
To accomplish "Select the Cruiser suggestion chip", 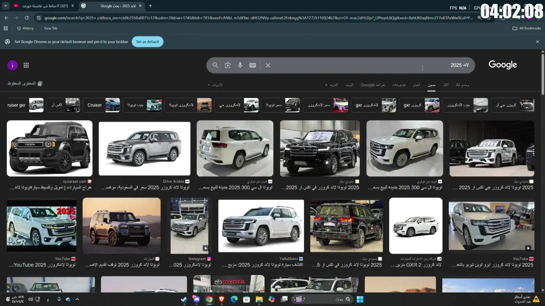I will click(x=101, y=105).
